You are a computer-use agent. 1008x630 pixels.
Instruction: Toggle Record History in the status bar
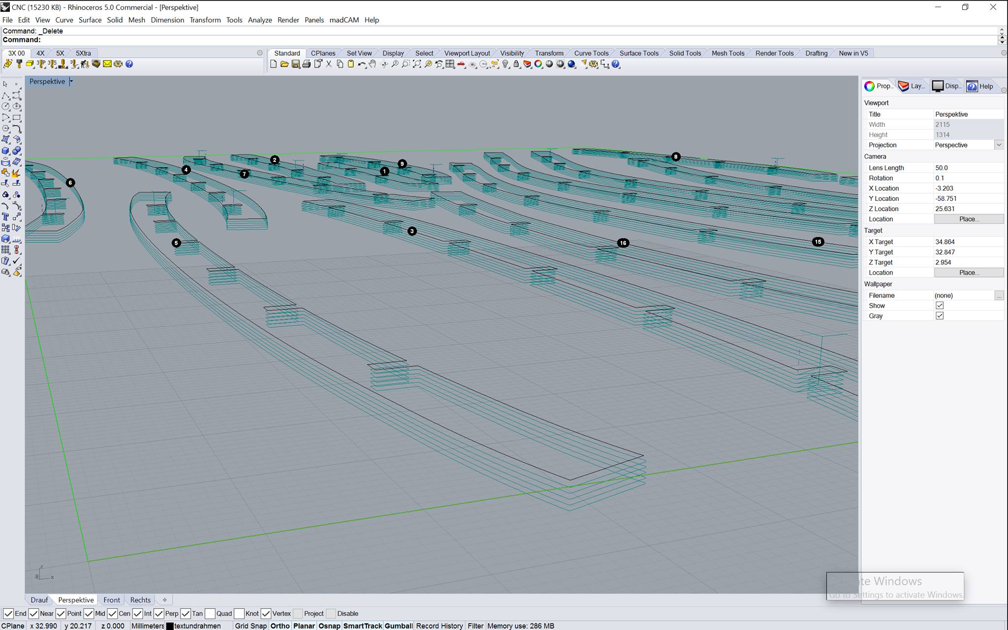[439, 626]
